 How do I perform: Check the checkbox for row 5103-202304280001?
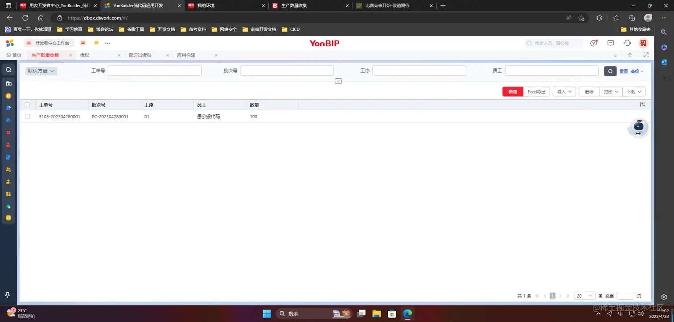(x=27, y=116)
